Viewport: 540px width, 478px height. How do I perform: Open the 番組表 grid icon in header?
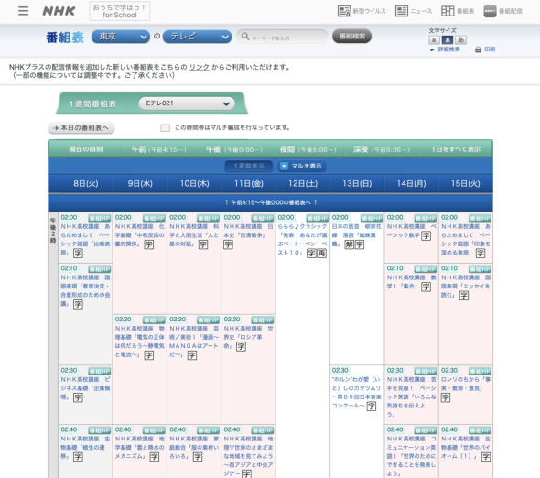coord(448,11)
